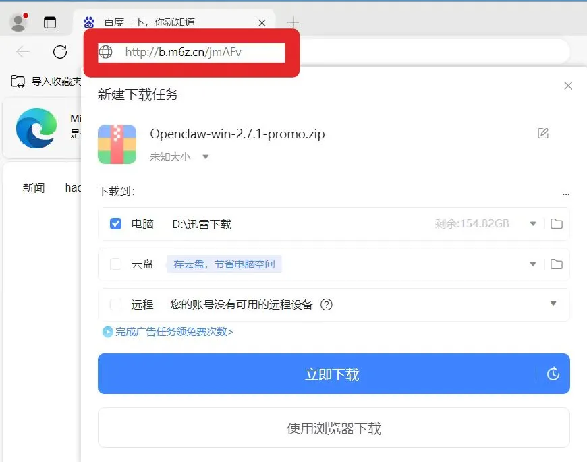Image resolution: width=587 pixels, height=462 pixels.
Task: Click the D:\迅雷下载 path text
Action: tap(202, 224)
